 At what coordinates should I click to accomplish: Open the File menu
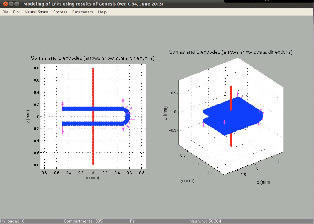pyautogui.click(x=5, y=12)
